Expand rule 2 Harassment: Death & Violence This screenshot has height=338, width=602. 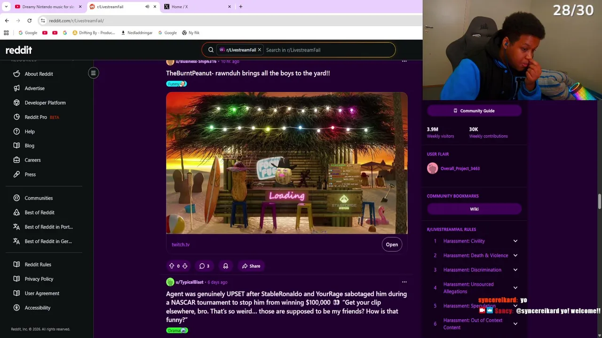tap(515, 255)
